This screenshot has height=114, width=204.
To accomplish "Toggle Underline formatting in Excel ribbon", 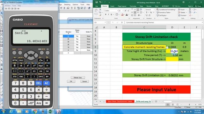I will click(111, 15).
